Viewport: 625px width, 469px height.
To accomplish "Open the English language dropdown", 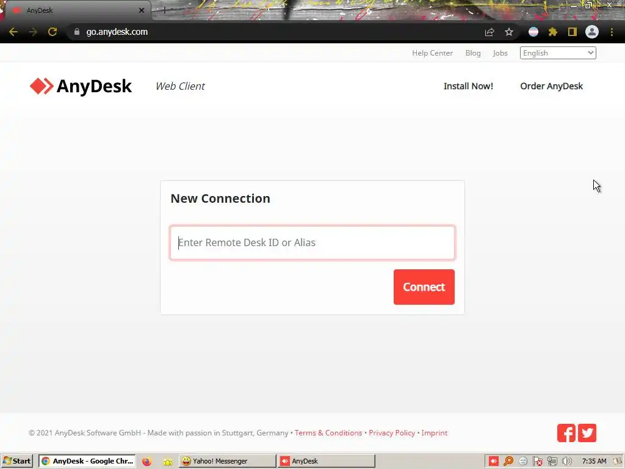I will pos(558,53).
